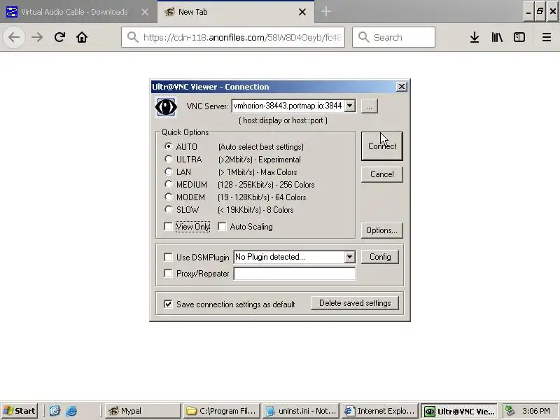The height and width of the screenshot is (420, 560).
Task: Click the browse '...' button beside VNC Server
Action: (x=369, y=106)
